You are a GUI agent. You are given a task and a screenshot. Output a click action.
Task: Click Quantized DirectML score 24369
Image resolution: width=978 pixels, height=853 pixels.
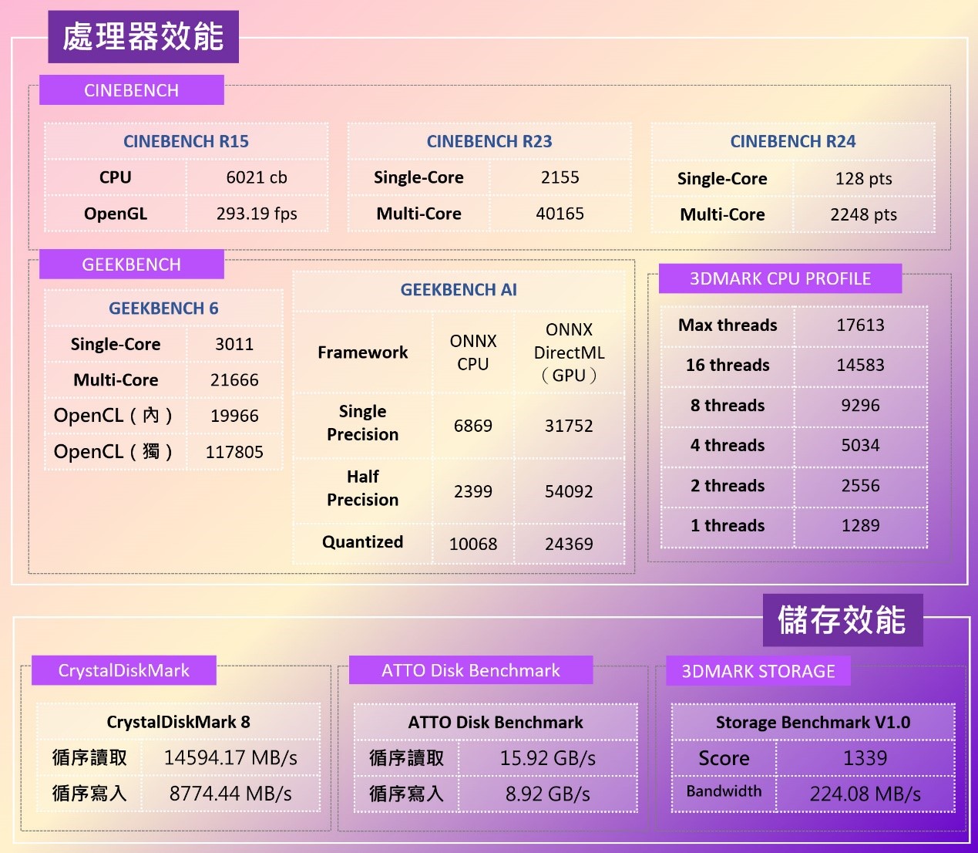569,544
